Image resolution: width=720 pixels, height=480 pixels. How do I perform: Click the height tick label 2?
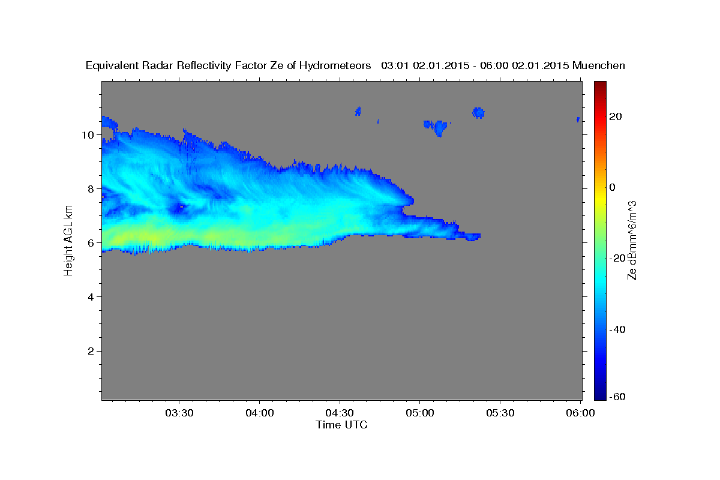[x=91, y=351]
